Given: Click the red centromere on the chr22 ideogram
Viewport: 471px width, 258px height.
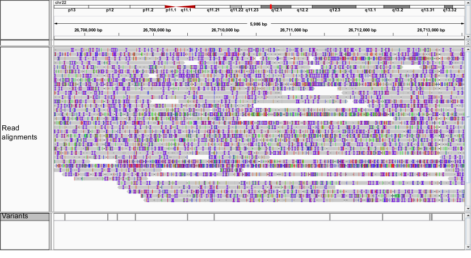Looking at the screenshot, I should 180,7.
